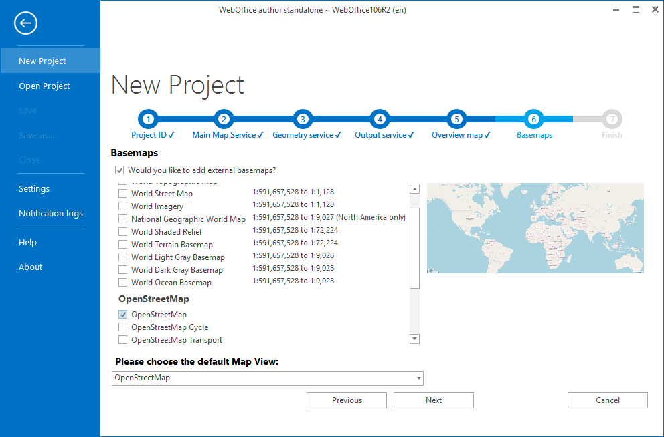Enable the World Street Map basemap
This screenshot has height=437, width=664.
(x=122, y=193)
